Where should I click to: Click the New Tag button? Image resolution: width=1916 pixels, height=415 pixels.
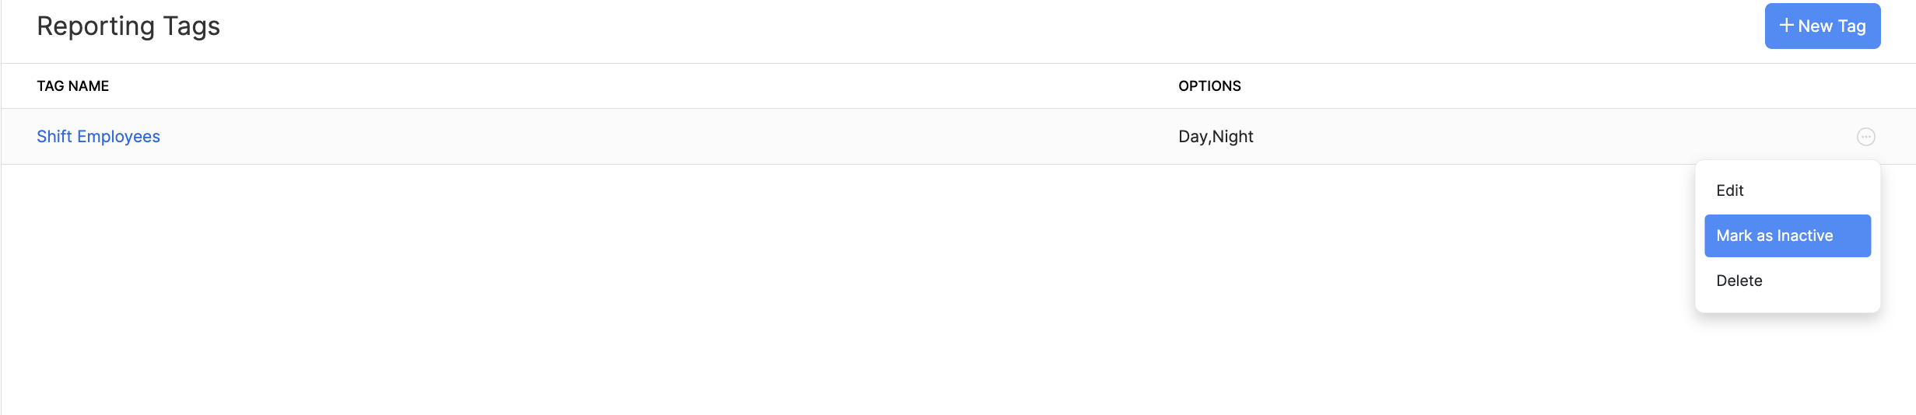pos(1822,26)
